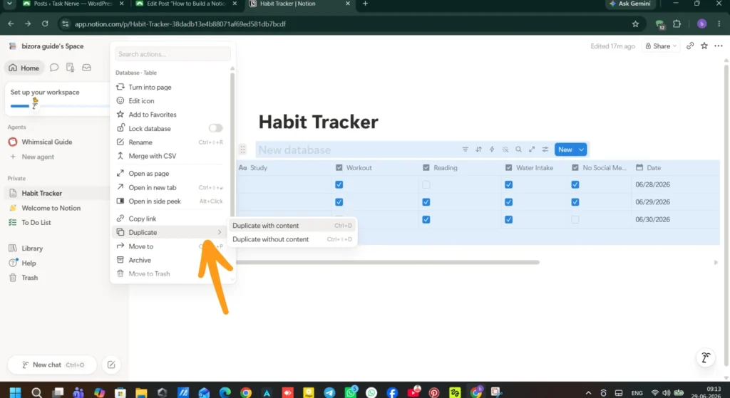Open the Telegram taskbar icon
Viewport: 730px width, 398px height.
click(329, 392)
